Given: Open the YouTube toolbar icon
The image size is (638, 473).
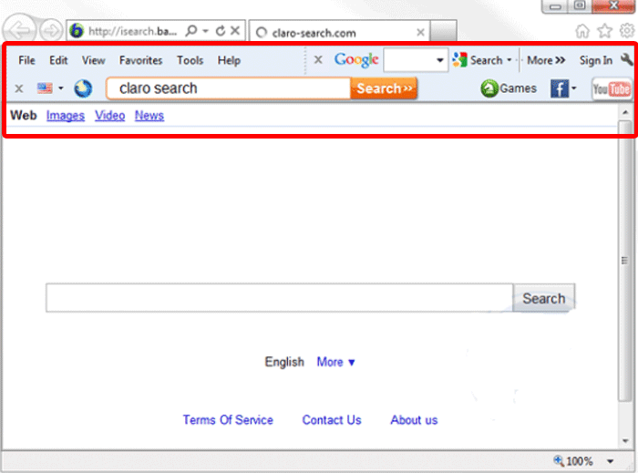Looking at the screenshot, I should pos(611,88).
